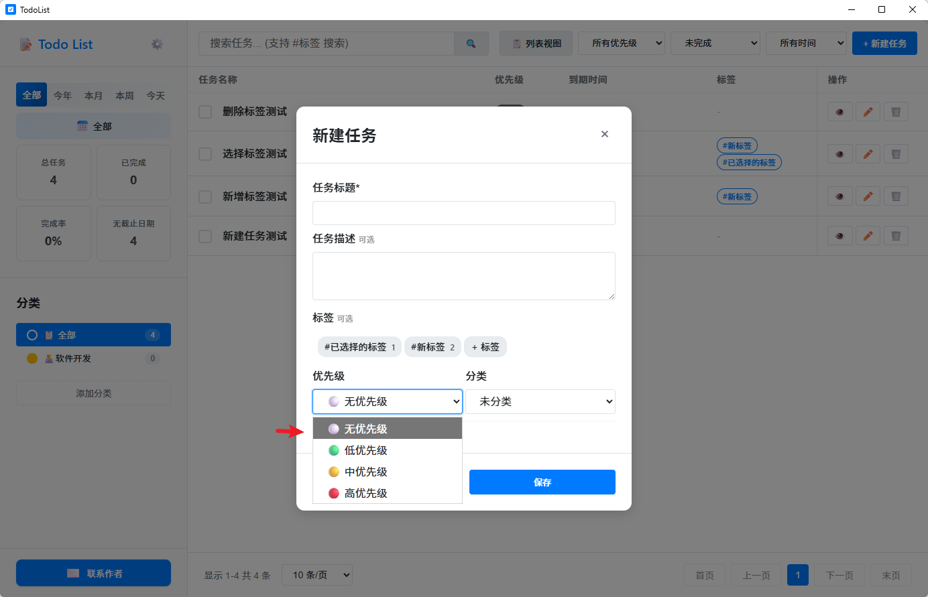Image resolution: width=928 pixels, height=597 pixels.
Task: Choose 低优先级 from priority list
Action: (x=388, y=450)
